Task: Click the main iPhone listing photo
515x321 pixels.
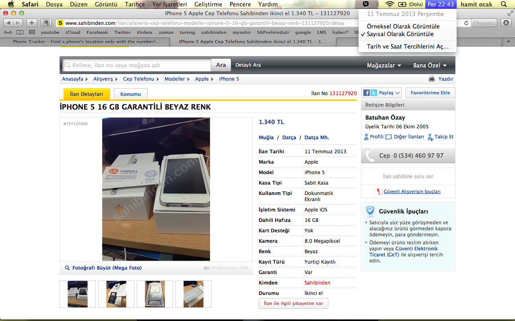Action: (156, 189)
